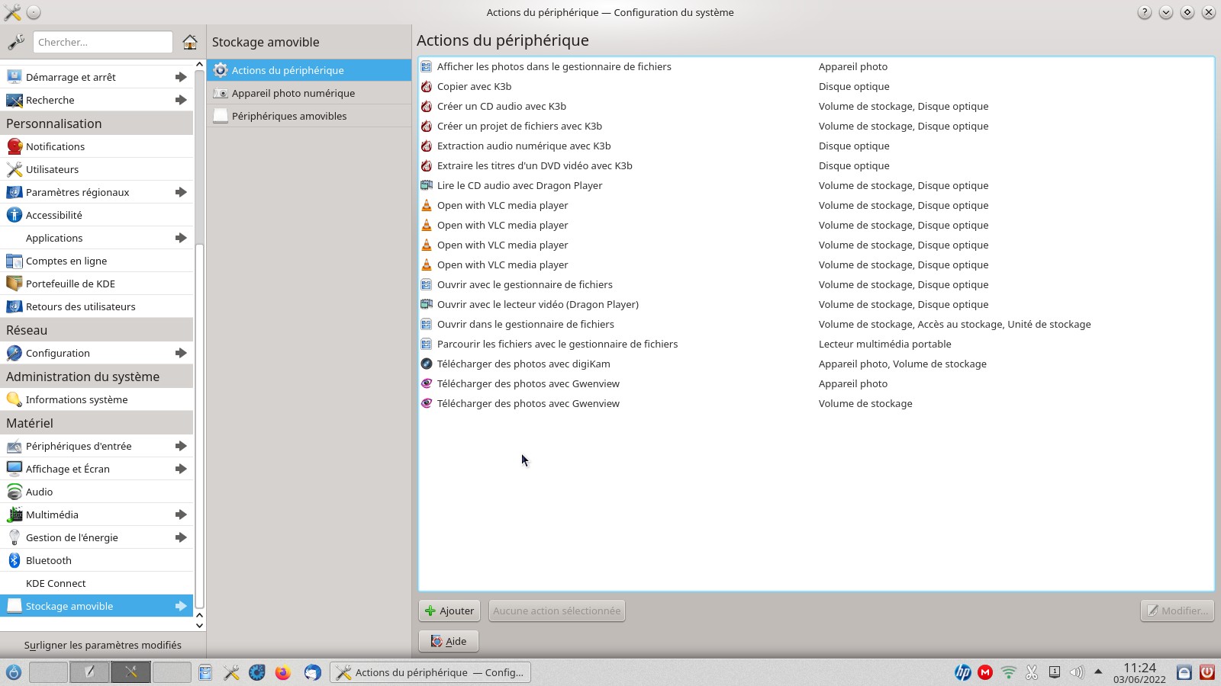Image resolution: width=1221 pixels, height=686 pixels.
Task: Click the K3b icon for Copier avec K3b
Action: [427, 86]
